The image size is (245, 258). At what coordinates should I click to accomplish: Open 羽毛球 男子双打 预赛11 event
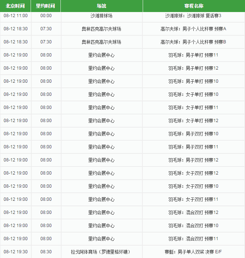coord(193,147)
